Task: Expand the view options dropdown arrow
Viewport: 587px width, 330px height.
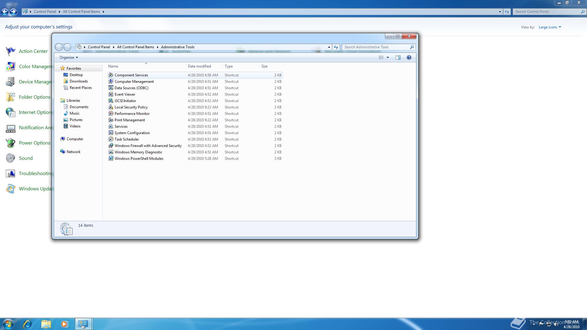Action: coord(388,57)
